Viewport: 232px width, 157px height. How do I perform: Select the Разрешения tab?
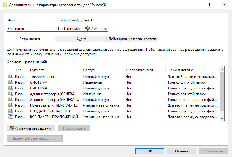30,39
